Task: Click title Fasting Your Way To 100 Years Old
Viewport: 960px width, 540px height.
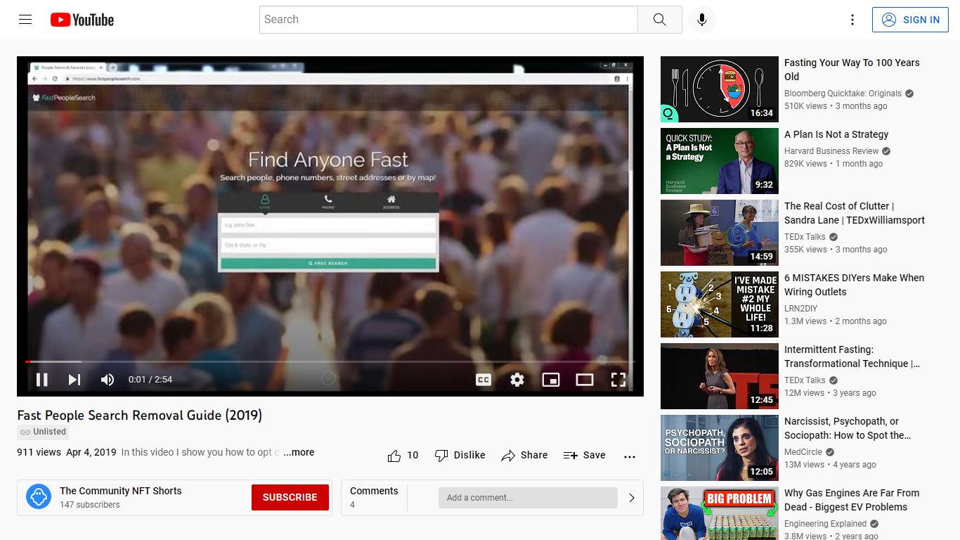Action: point(852,70)
